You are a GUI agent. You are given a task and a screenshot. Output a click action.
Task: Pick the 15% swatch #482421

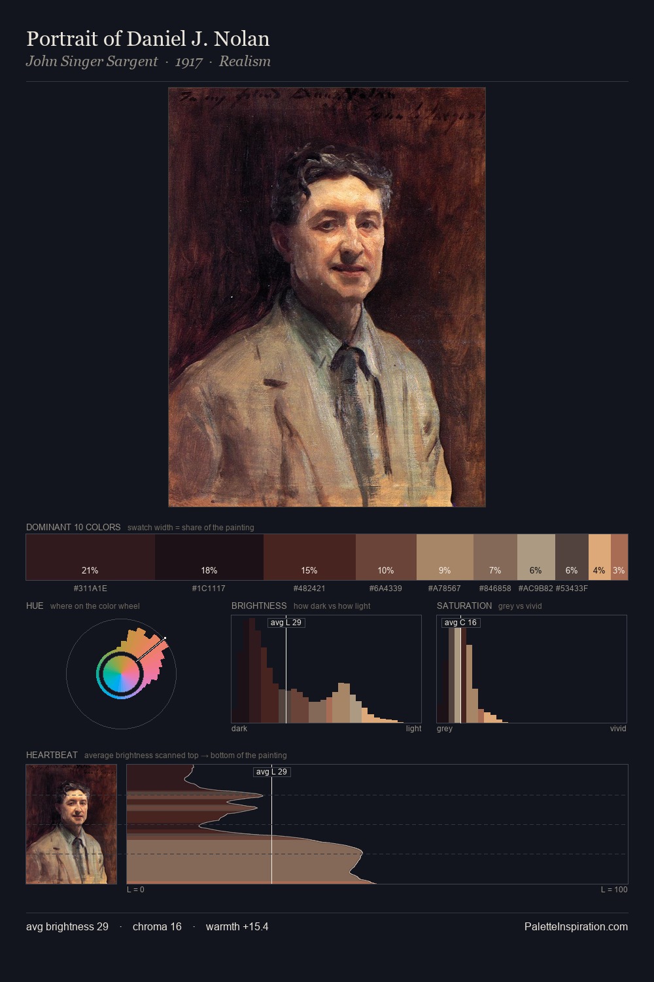tap(309, 557)
